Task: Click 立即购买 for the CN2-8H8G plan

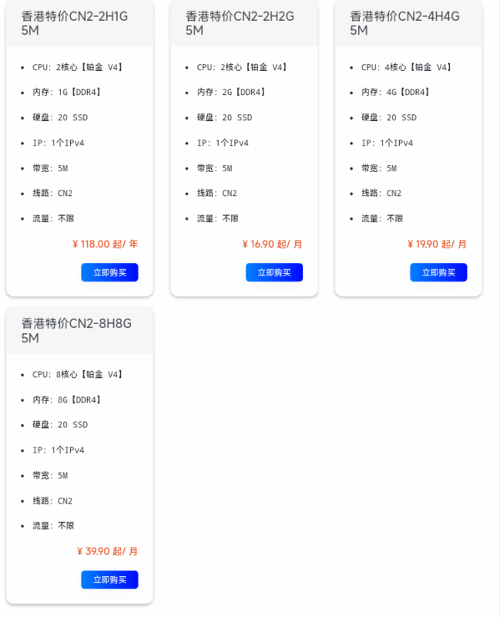Action: pyautogui.click(x=109, y=580)
